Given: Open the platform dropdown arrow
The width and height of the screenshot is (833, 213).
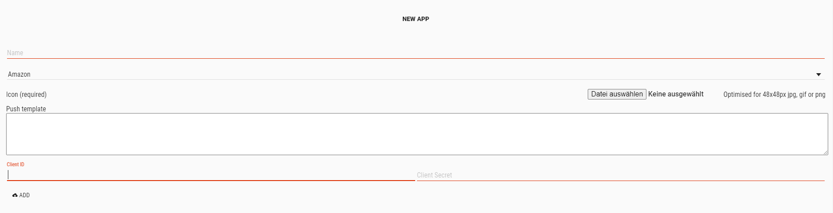Looking at the screenshot, I should tap(819, 75).
